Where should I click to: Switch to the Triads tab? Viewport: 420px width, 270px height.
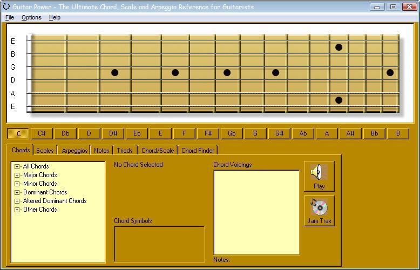[125, 150]
